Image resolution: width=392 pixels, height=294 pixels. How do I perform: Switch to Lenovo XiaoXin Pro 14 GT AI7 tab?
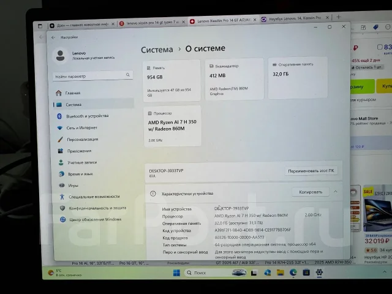(222, 20)
